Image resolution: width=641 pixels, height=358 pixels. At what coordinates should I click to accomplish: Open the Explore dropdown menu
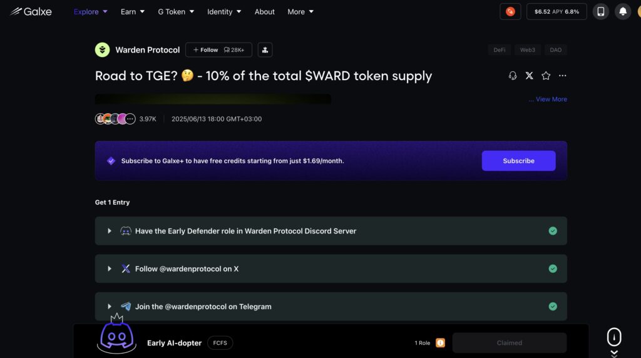click(x=90, y=12)
